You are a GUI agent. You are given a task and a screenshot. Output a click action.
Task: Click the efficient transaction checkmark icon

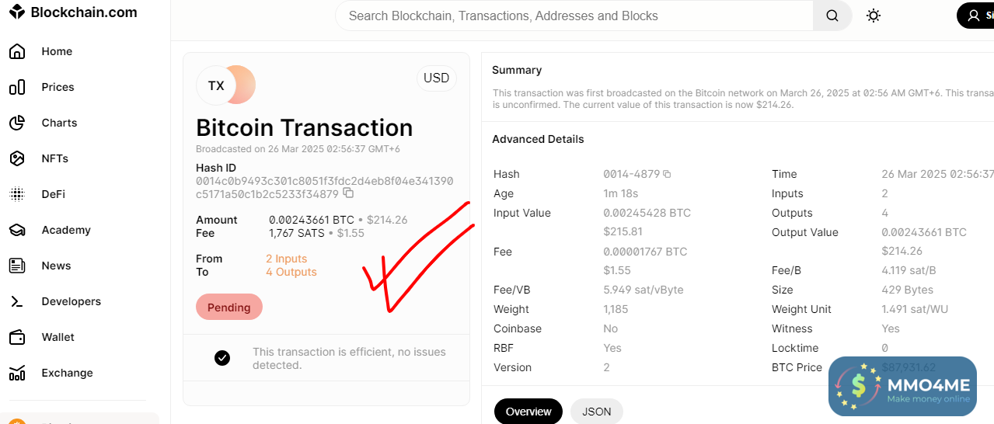coord(222,358)
